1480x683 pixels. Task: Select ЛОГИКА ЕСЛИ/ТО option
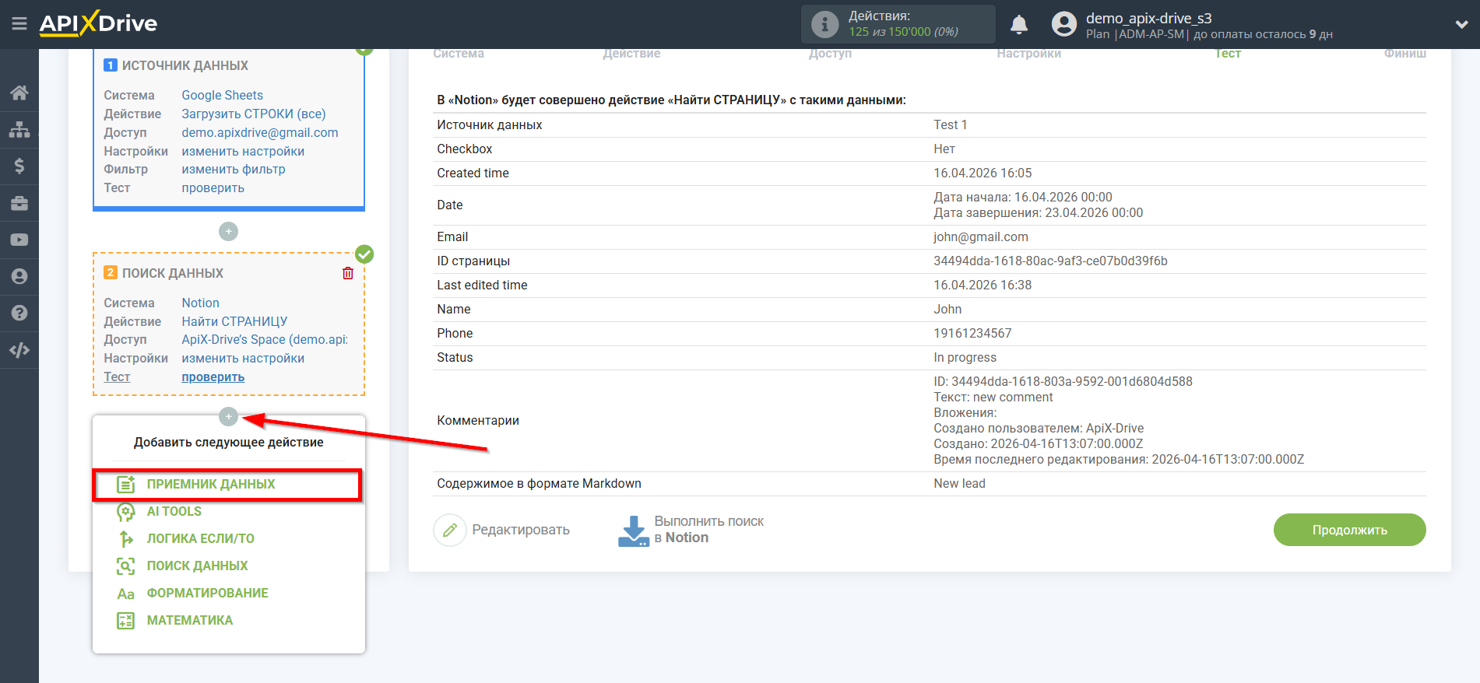point(201,538)
